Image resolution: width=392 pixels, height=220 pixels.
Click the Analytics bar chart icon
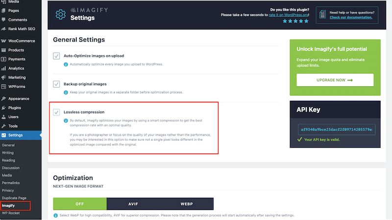[x=3, y=68]
